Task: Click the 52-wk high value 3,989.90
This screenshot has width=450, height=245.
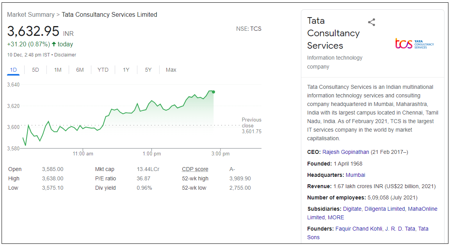Action: point(240,178)
